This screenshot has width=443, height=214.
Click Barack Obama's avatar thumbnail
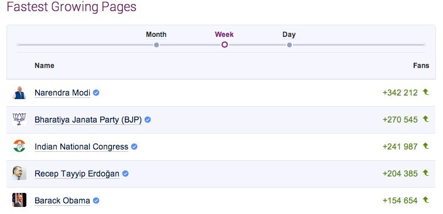pyautogui.click(x=19, y=200)
